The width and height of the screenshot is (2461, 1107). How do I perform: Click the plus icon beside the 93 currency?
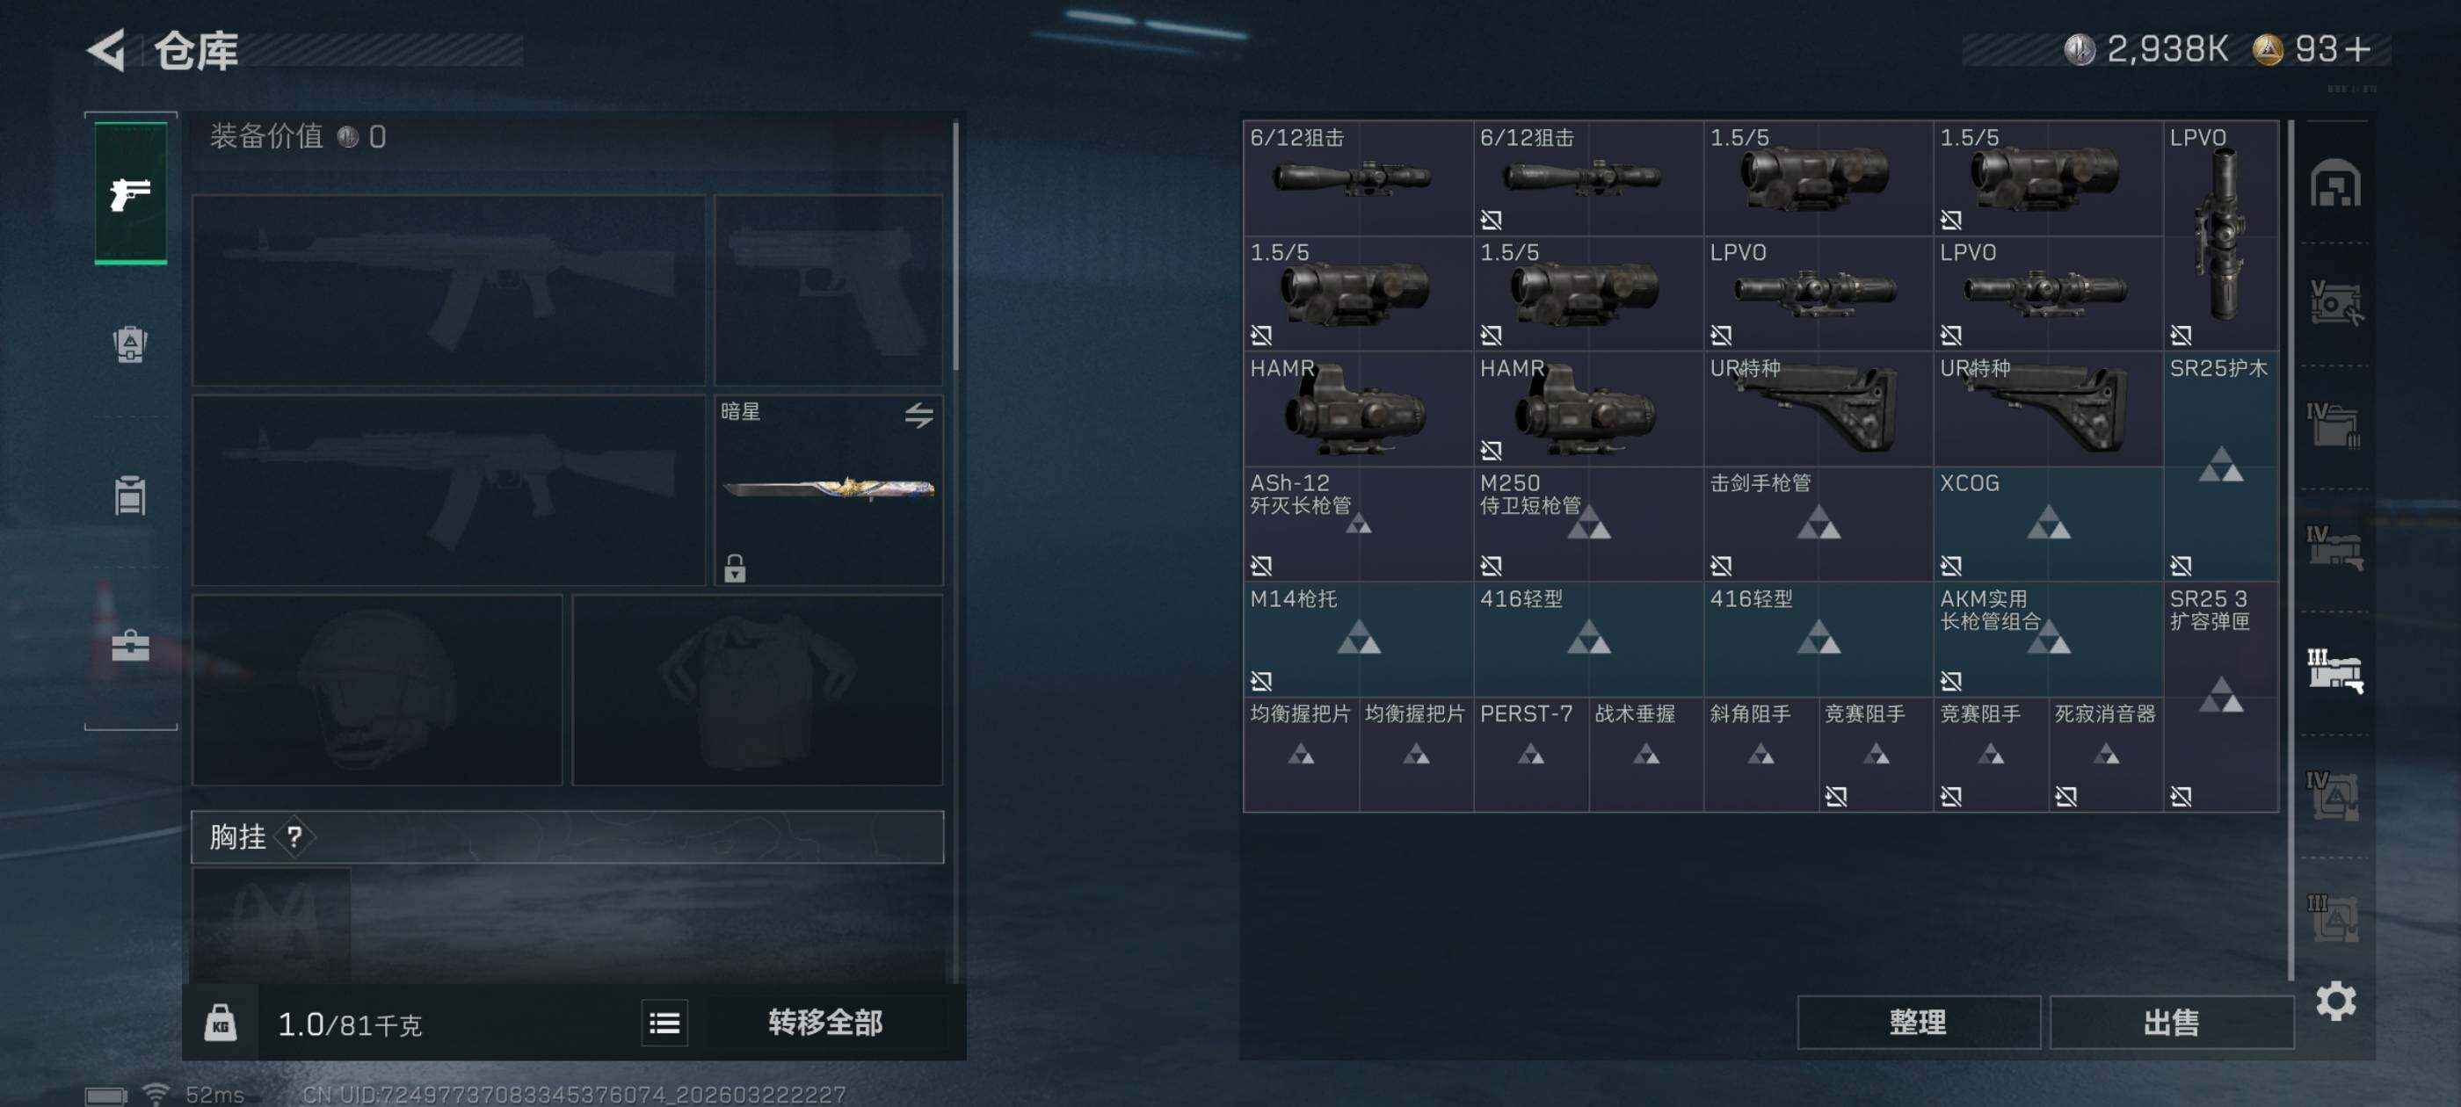pos(2358,48)
